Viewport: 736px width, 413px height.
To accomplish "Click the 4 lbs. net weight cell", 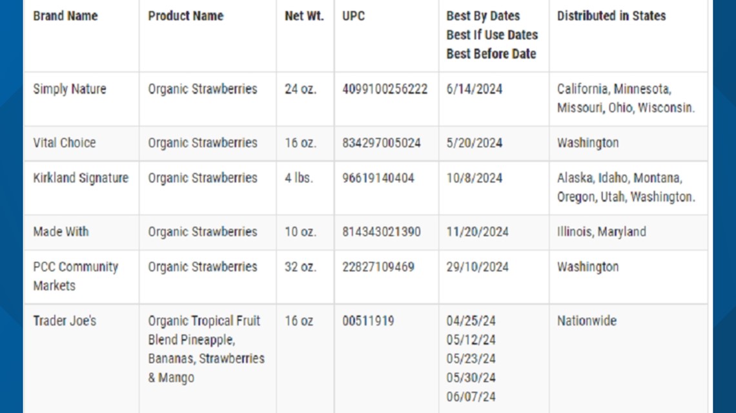I will [298, 178].
